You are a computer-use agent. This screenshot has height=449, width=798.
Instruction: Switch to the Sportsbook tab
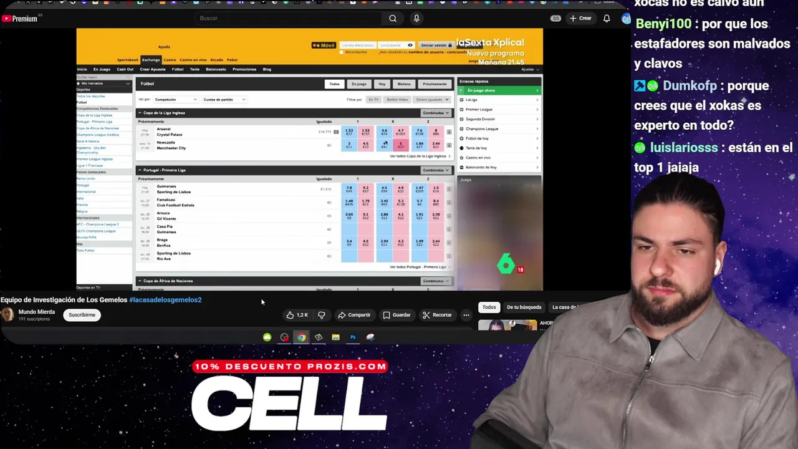point(128,60)
